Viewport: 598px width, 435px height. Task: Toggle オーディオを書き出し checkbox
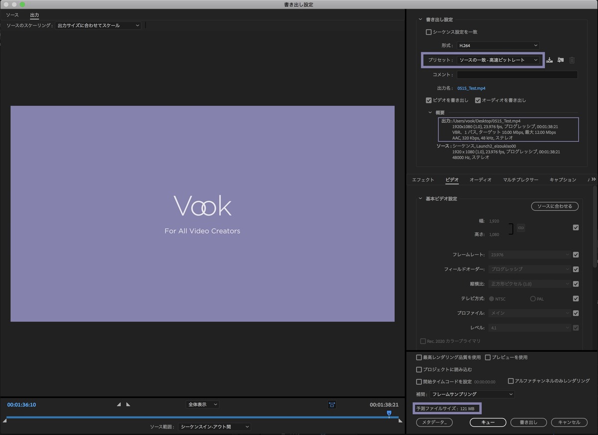[x=477, y=100]
